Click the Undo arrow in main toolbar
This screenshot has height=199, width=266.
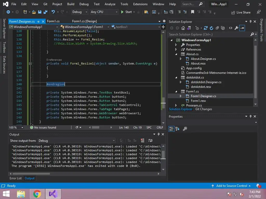[x=53, y=12]
